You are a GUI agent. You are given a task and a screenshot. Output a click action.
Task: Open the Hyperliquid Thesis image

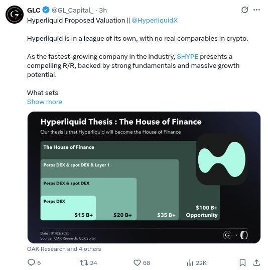[x=144, y=177]
